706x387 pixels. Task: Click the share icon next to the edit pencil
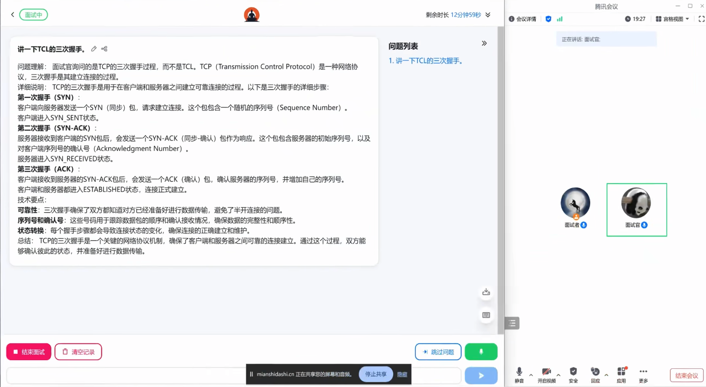point(104,49)
